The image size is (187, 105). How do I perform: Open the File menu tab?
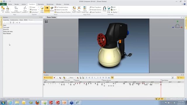(3, 4)
